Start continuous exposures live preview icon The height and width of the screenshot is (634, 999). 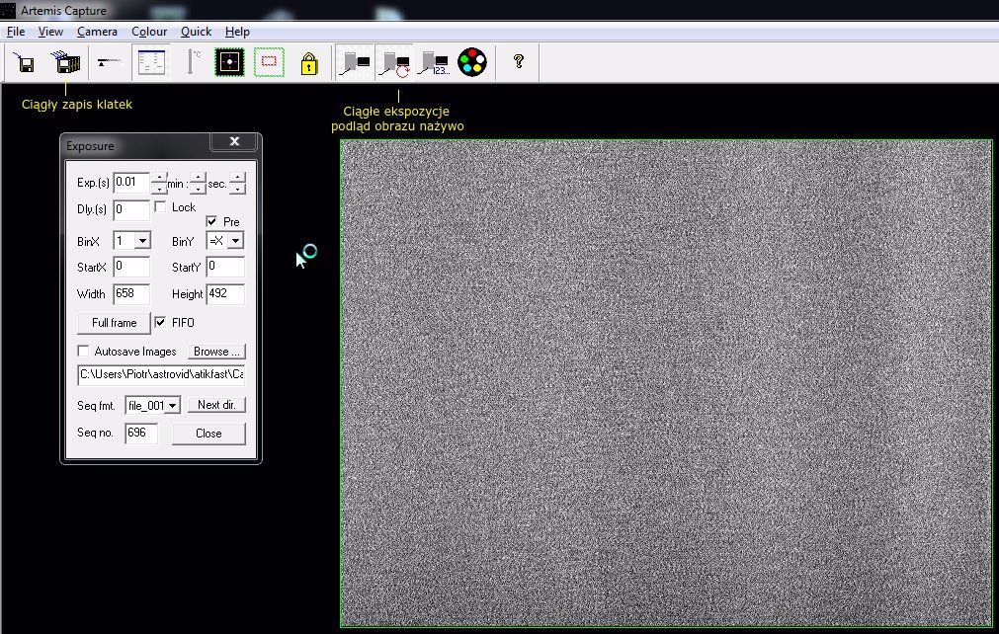point(396,64)
